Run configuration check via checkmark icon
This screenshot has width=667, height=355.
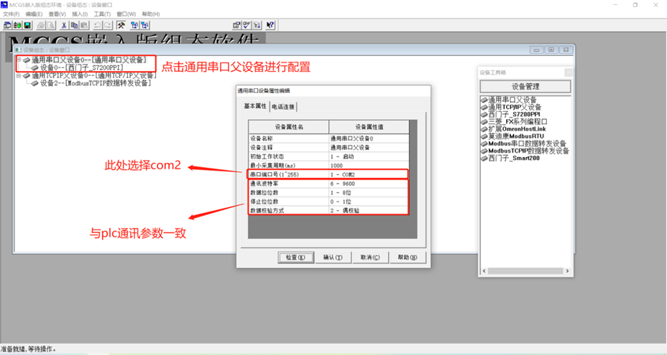(247, 26)
